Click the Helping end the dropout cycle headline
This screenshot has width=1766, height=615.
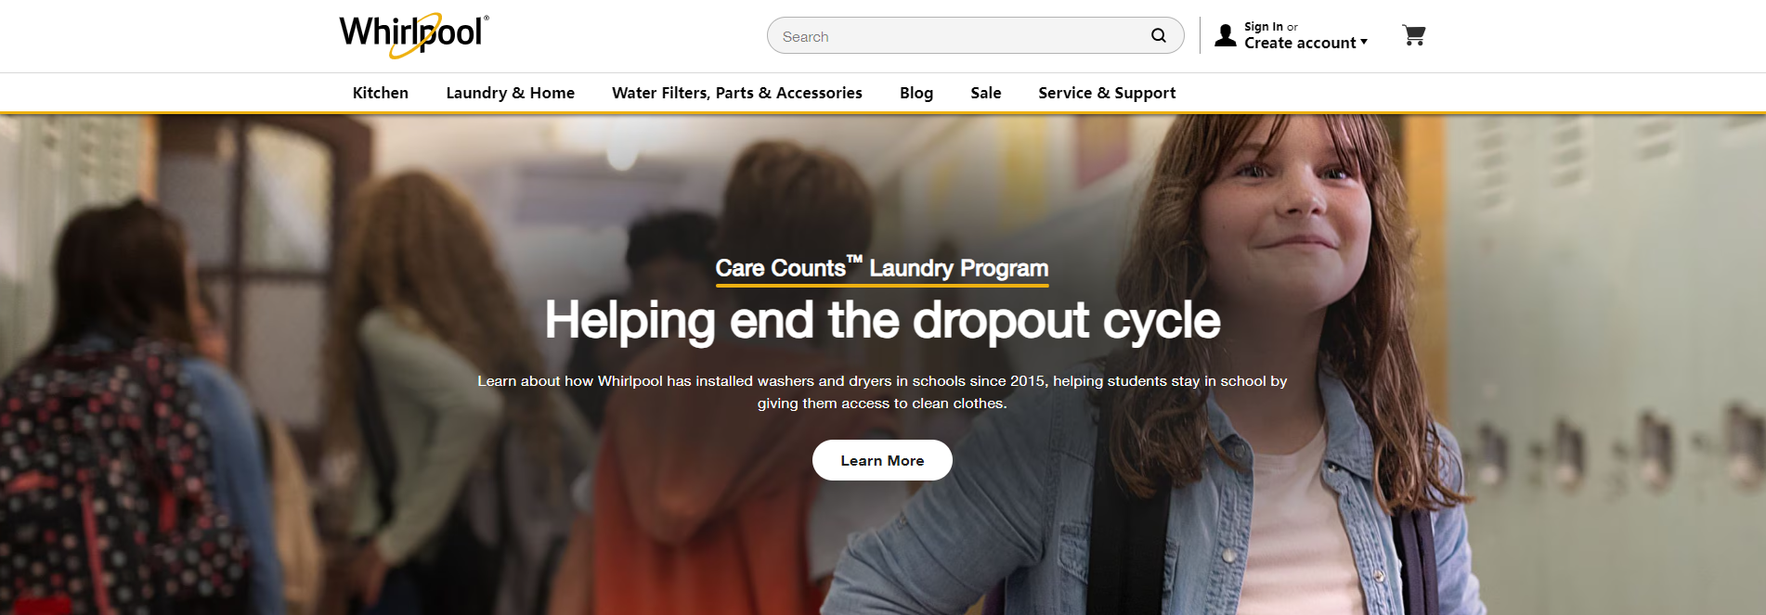point(882,321)
